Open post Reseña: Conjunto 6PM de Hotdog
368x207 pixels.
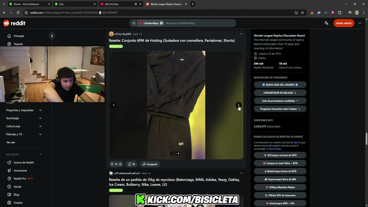172,41
